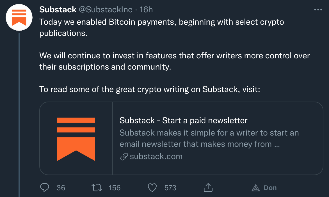This screenshot has height=197, width=329.
Task: Open the more options menu via three dots
Action: [x=318, y=9]
